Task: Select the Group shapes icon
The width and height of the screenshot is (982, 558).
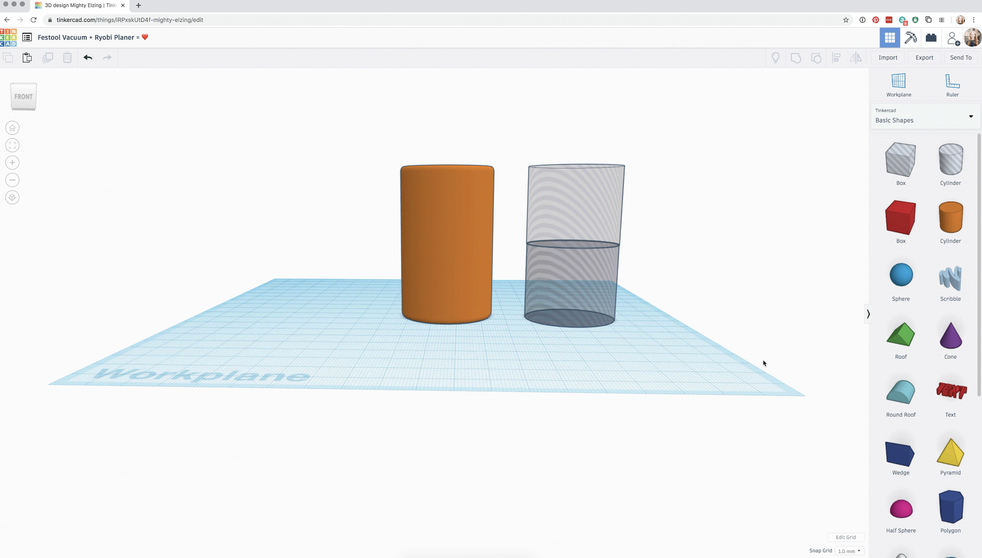Action: coord(796,57)
